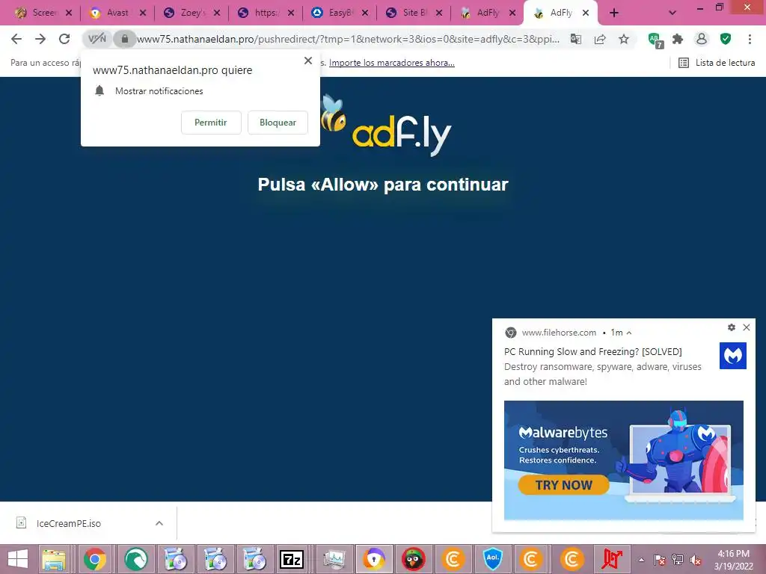The width and height of the screenshot is (766, 574).
Task: Go back to the previous page
Action: (16, 39)
